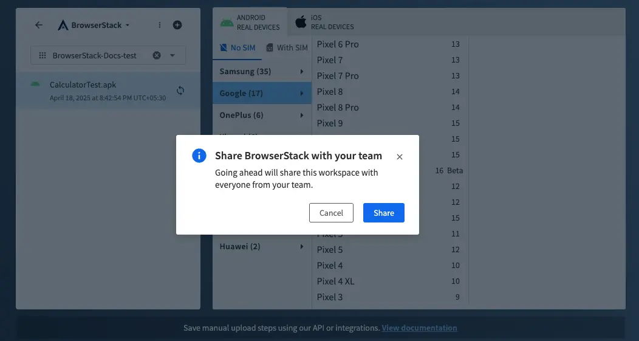Image resolution: width=639 pixels, height=341 pixels.
Task: Click refresh icon for CalculatorTest.apk
Action: click(180, 91)
